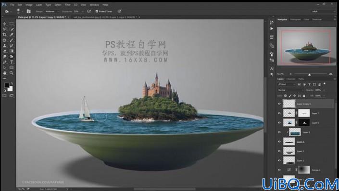Open the brush settings panel from options bar
Image resolution: width=339 pixels, height=191 pixels.
(28, 11)
